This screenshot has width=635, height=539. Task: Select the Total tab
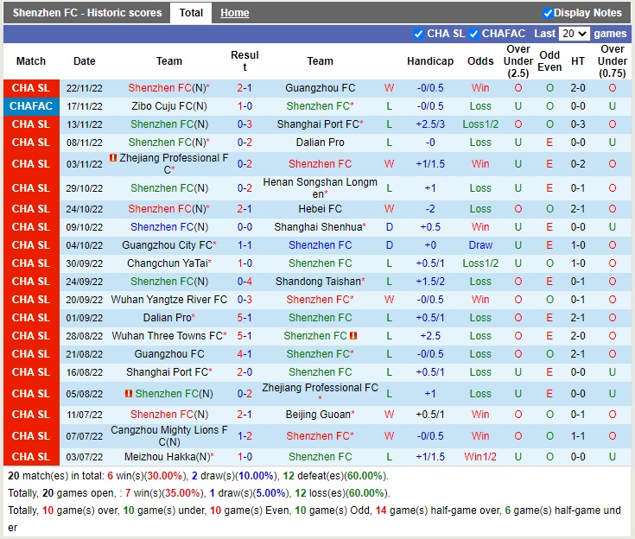pyautogui.click(x=191, y=13)
